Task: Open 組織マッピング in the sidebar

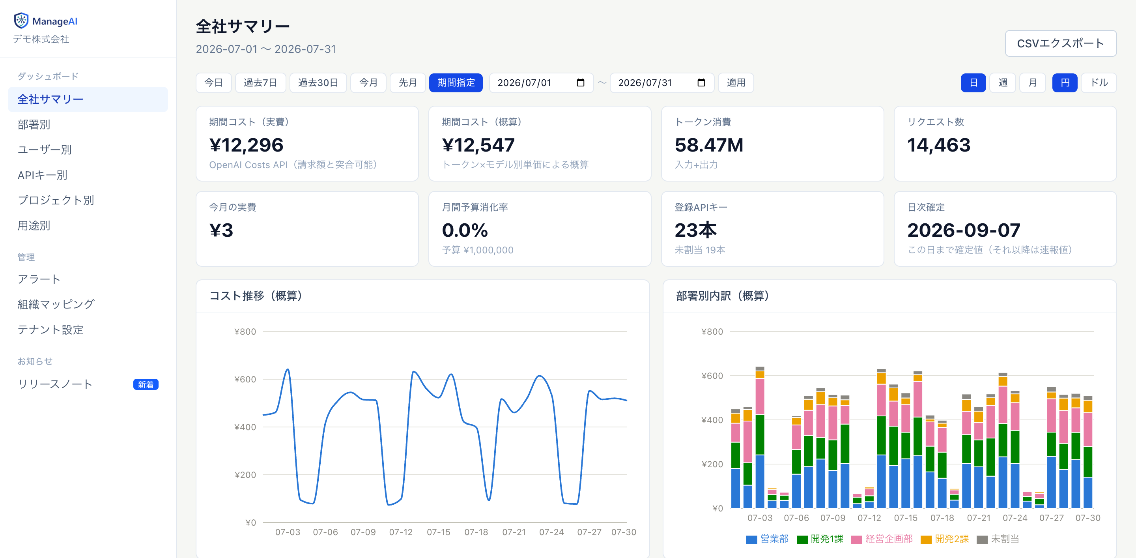Action: pos(88,304)
